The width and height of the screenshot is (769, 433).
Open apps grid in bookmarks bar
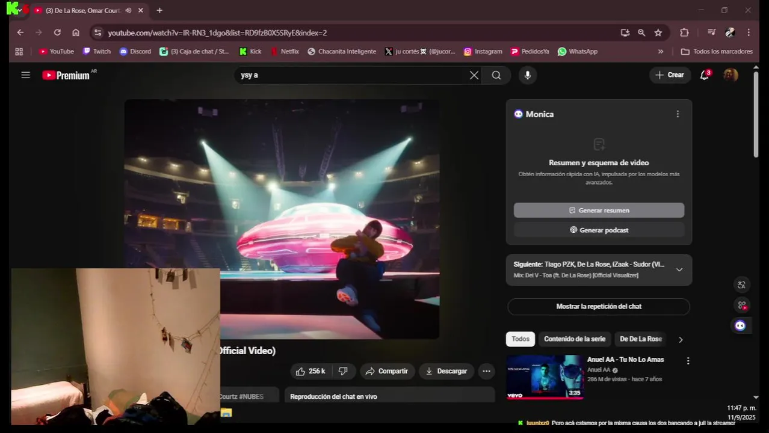click(19, 52)
